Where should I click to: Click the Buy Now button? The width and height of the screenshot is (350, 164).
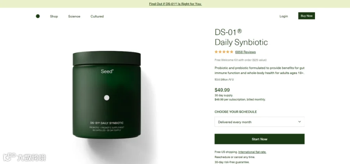pos(306,16)
